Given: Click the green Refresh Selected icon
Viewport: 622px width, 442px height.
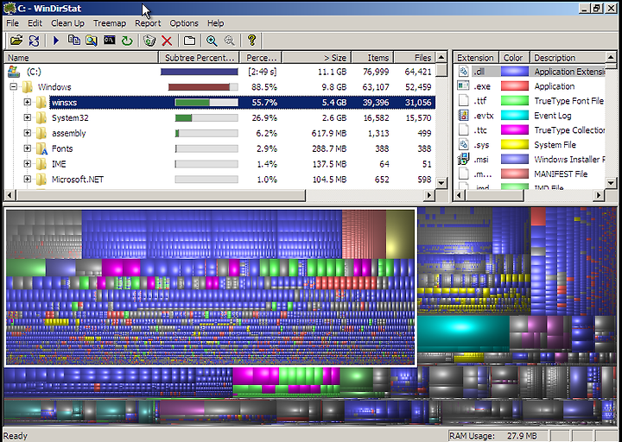Looking at the screenshot, I should 127,41.
